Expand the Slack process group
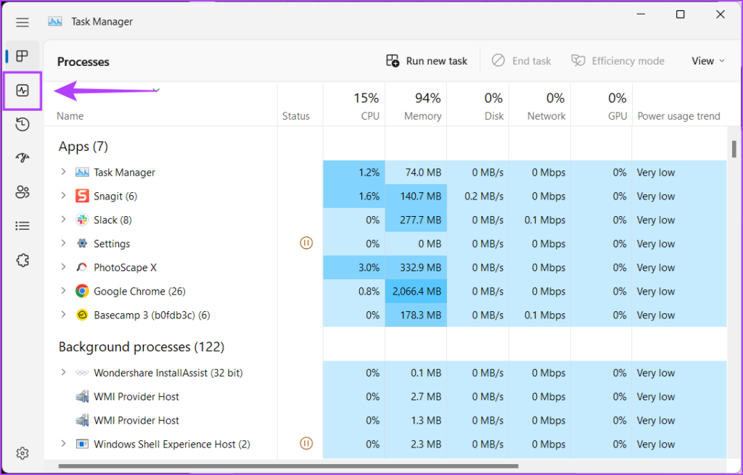 (x=63, y=220)
